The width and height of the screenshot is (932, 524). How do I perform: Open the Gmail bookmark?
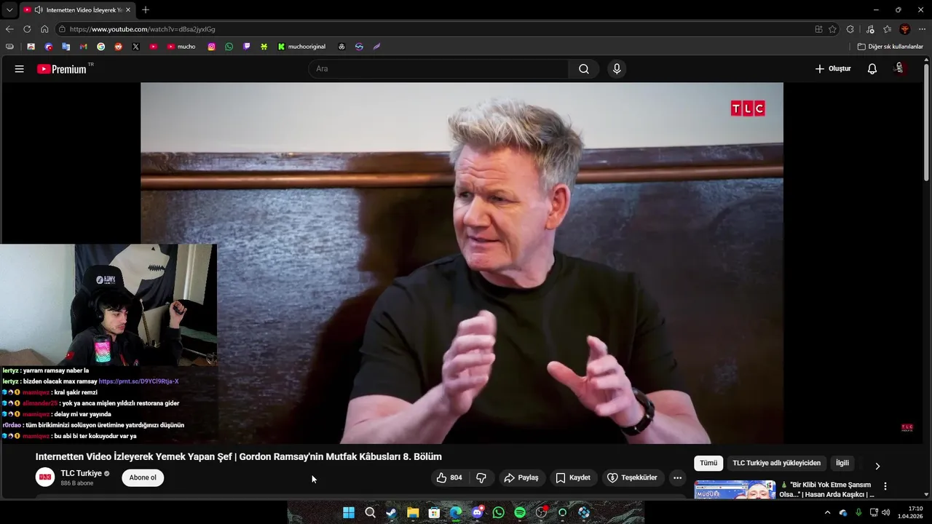[x=83, y=47]
